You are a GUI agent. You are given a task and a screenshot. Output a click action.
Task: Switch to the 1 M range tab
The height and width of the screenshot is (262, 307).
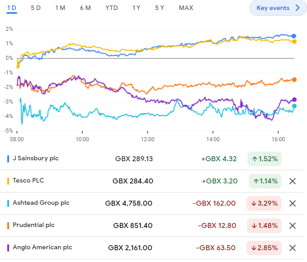tap(60, 8)
